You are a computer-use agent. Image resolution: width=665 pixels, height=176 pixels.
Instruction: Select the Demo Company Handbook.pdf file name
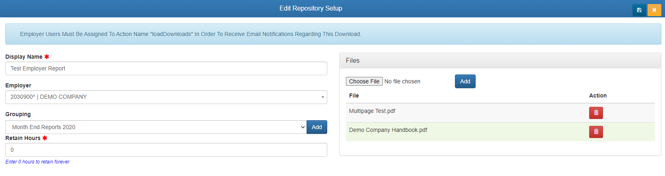point(388,130)
